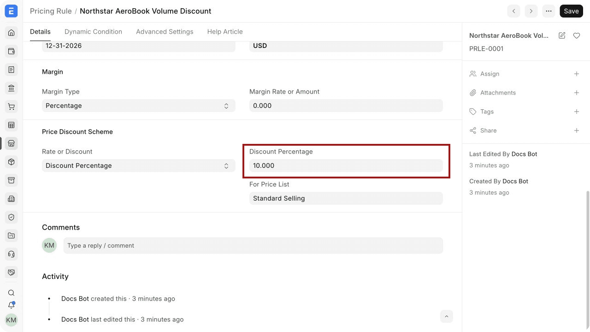Add an assignment with Assign plus
Image resolution: width=590 pixels, height=332 pixels.
pos(577,74)
